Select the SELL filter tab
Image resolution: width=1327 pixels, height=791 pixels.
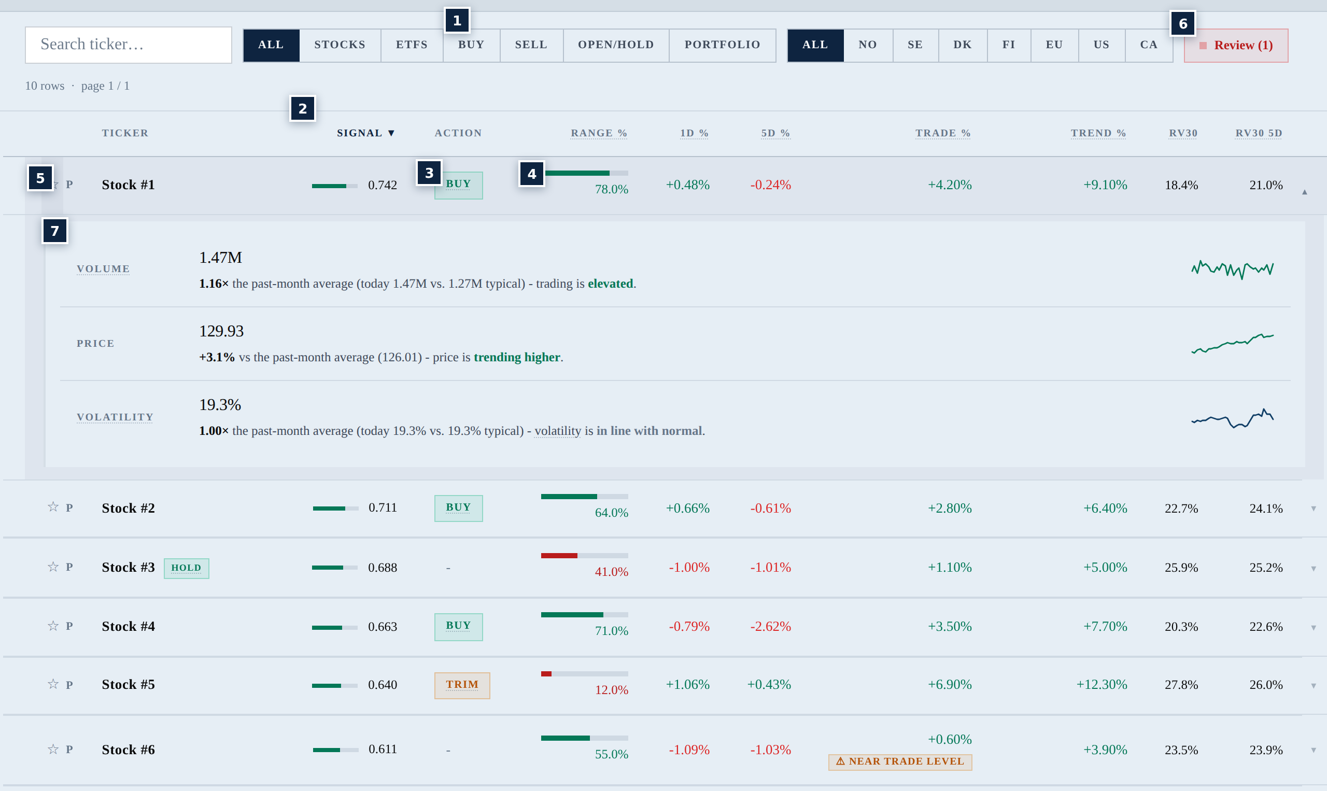click(x=531, y=45)
